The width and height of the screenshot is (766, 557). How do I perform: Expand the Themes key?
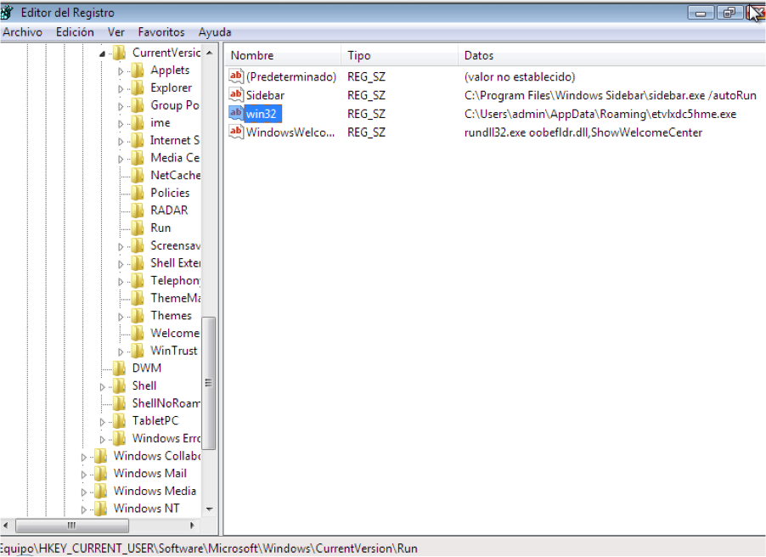click(x=121, y=317)
